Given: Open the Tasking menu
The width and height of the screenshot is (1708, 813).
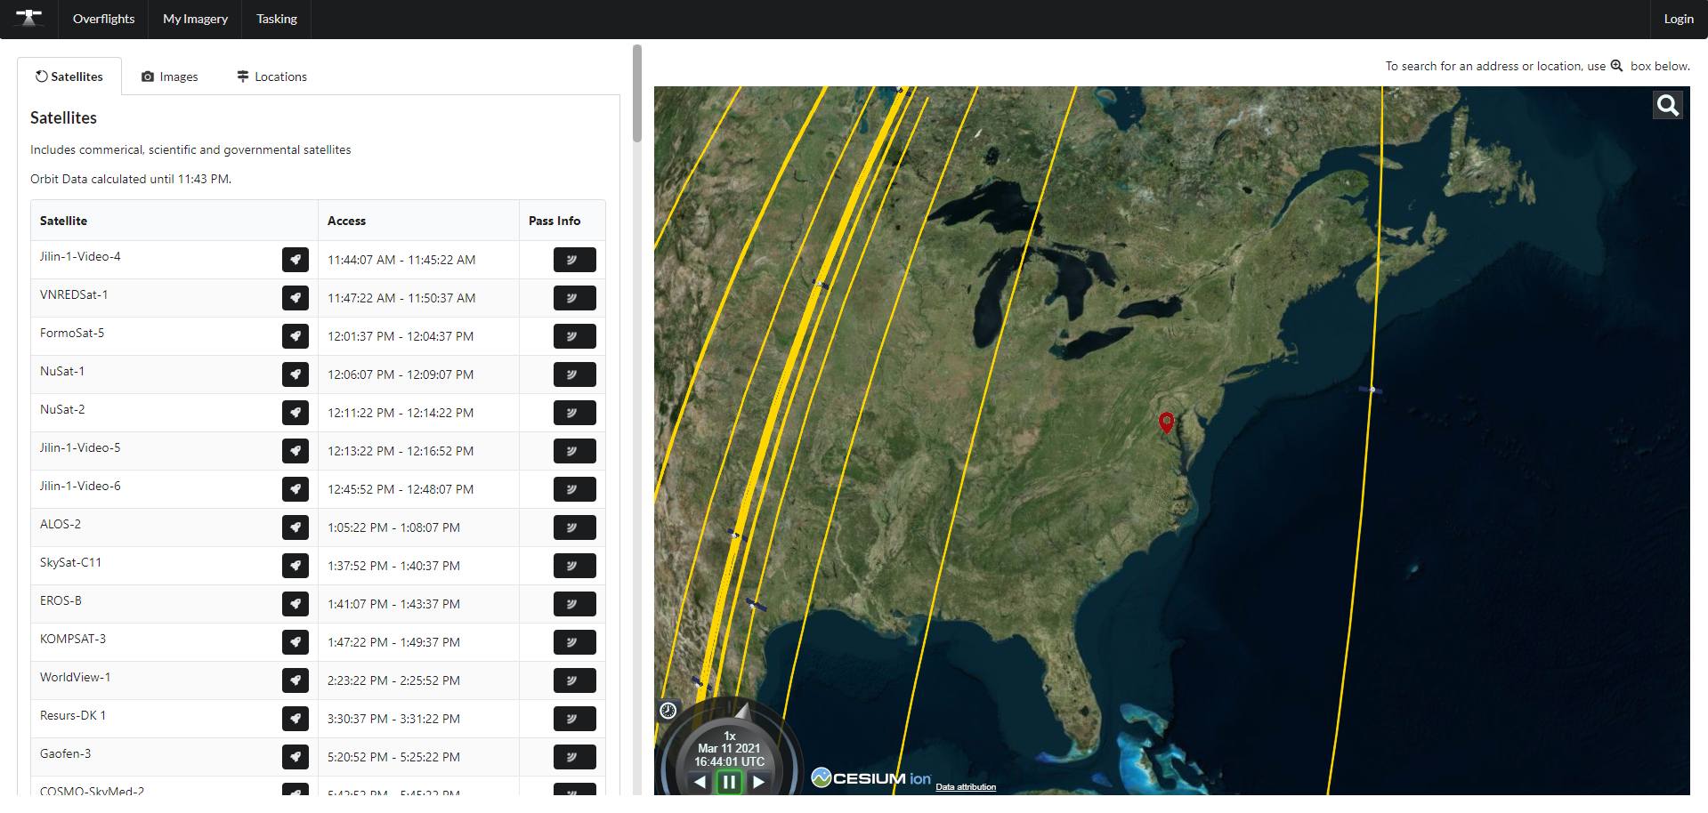Looking at the screenshot, I should point(277,19).
